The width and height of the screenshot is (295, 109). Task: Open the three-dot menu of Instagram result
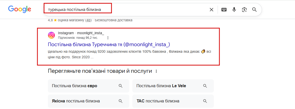click(108, 38)
